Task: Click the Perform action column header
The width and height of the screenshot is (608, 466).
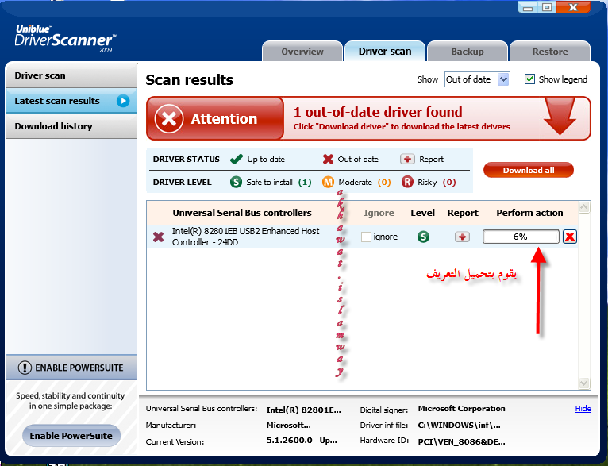Action: click(529, 213)
